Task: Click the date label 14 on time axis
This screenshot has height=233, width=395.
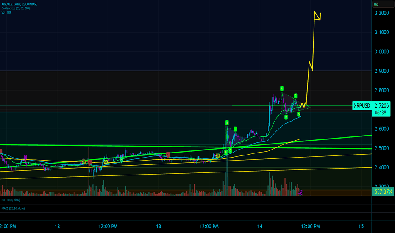Action: (x=260, y=227)
